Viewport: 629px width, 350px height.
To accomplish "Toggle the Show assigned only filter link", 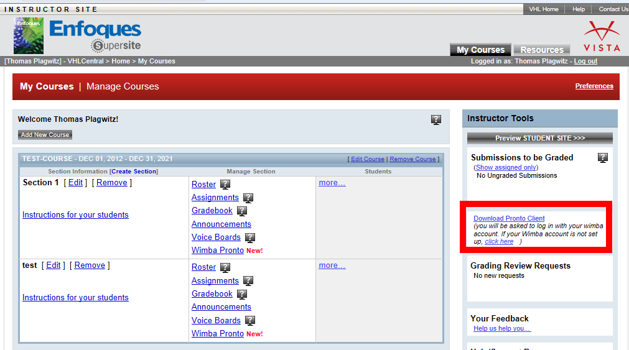I will (x=506, y=167).
